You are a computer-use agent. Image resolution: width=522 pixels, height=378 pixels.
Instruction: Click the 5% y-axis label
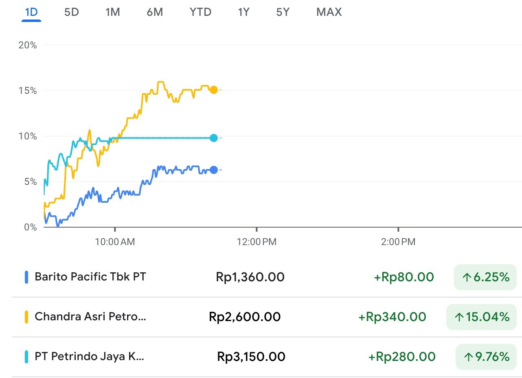coord(30,182)
